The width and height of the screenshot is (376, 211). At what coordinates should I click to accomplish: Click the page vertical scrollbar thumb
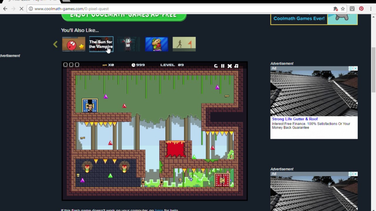(x=373, y=70)
